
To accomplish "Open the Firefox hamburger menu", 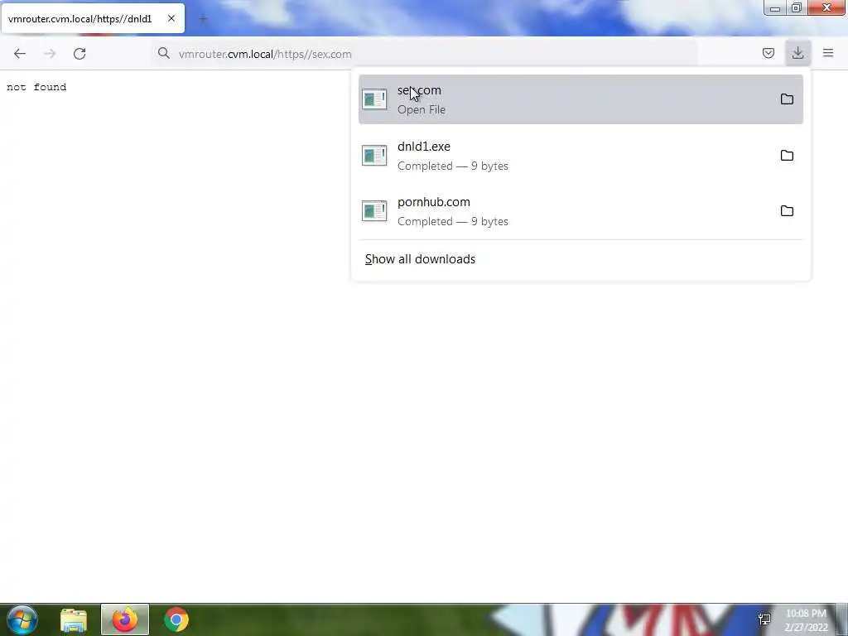I will [x=828, y=53].
